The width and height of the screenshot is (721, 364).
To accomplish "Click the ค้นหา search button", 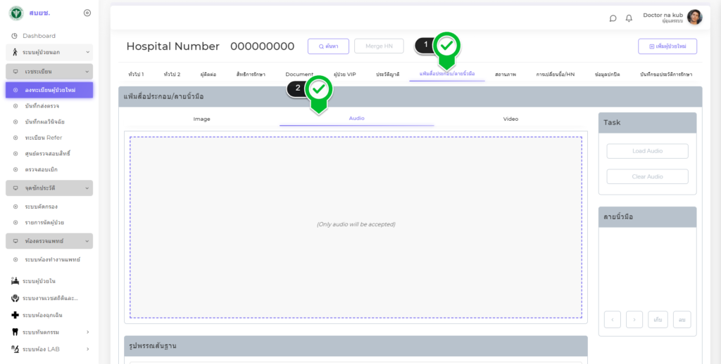I will tap(328, 46).
